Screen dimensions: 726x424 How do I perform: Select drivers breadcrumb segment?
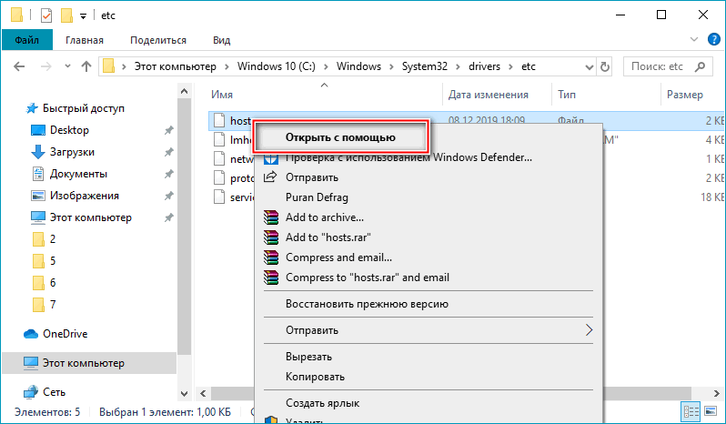point(484,66)
